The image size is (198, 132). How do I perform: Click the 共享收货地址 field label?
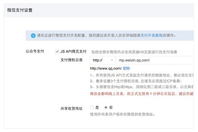click(x=72, y=108)
